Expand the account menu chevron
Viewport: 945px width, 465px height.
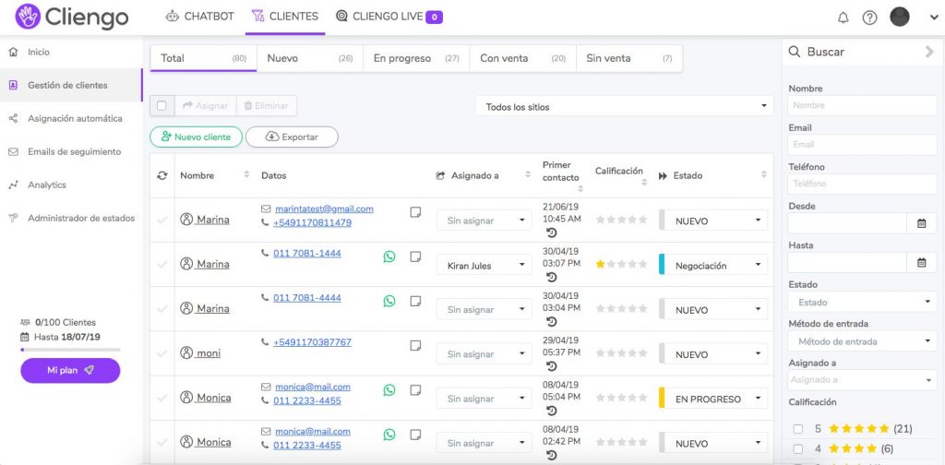click(934, 18)
